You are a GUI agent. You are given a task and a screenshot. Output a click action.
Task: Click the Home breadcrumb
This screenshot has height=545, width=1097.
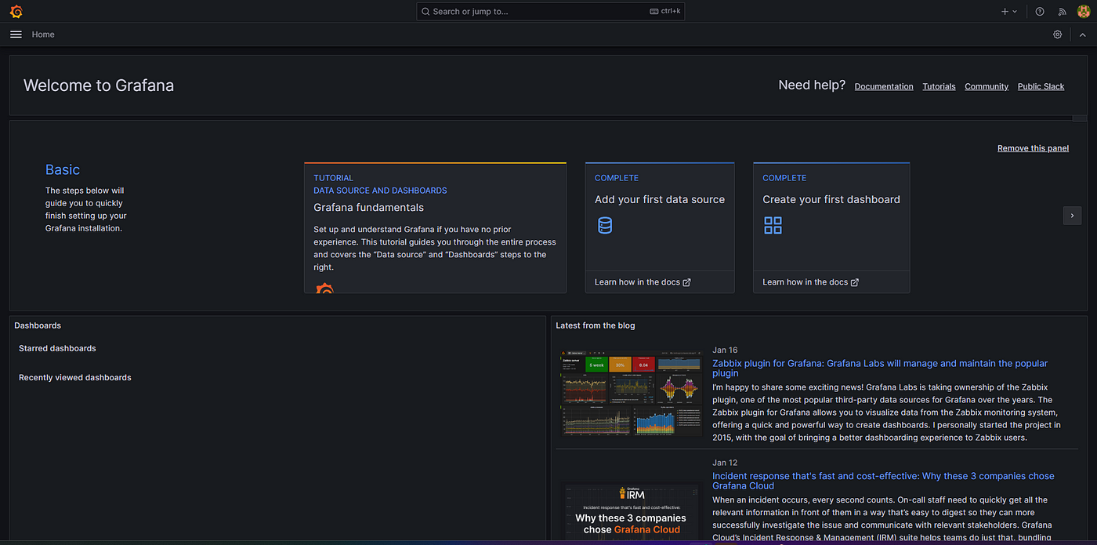click(43, 35)
